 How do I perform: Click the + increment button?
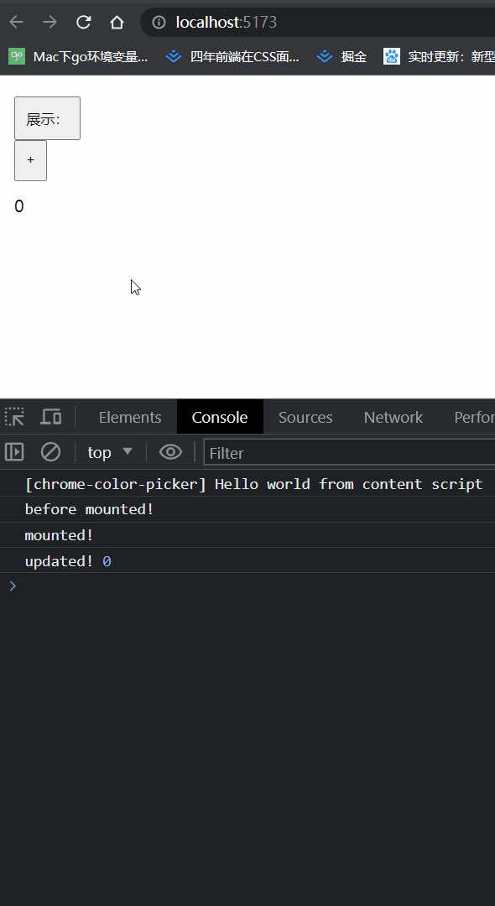pos(30,160)
